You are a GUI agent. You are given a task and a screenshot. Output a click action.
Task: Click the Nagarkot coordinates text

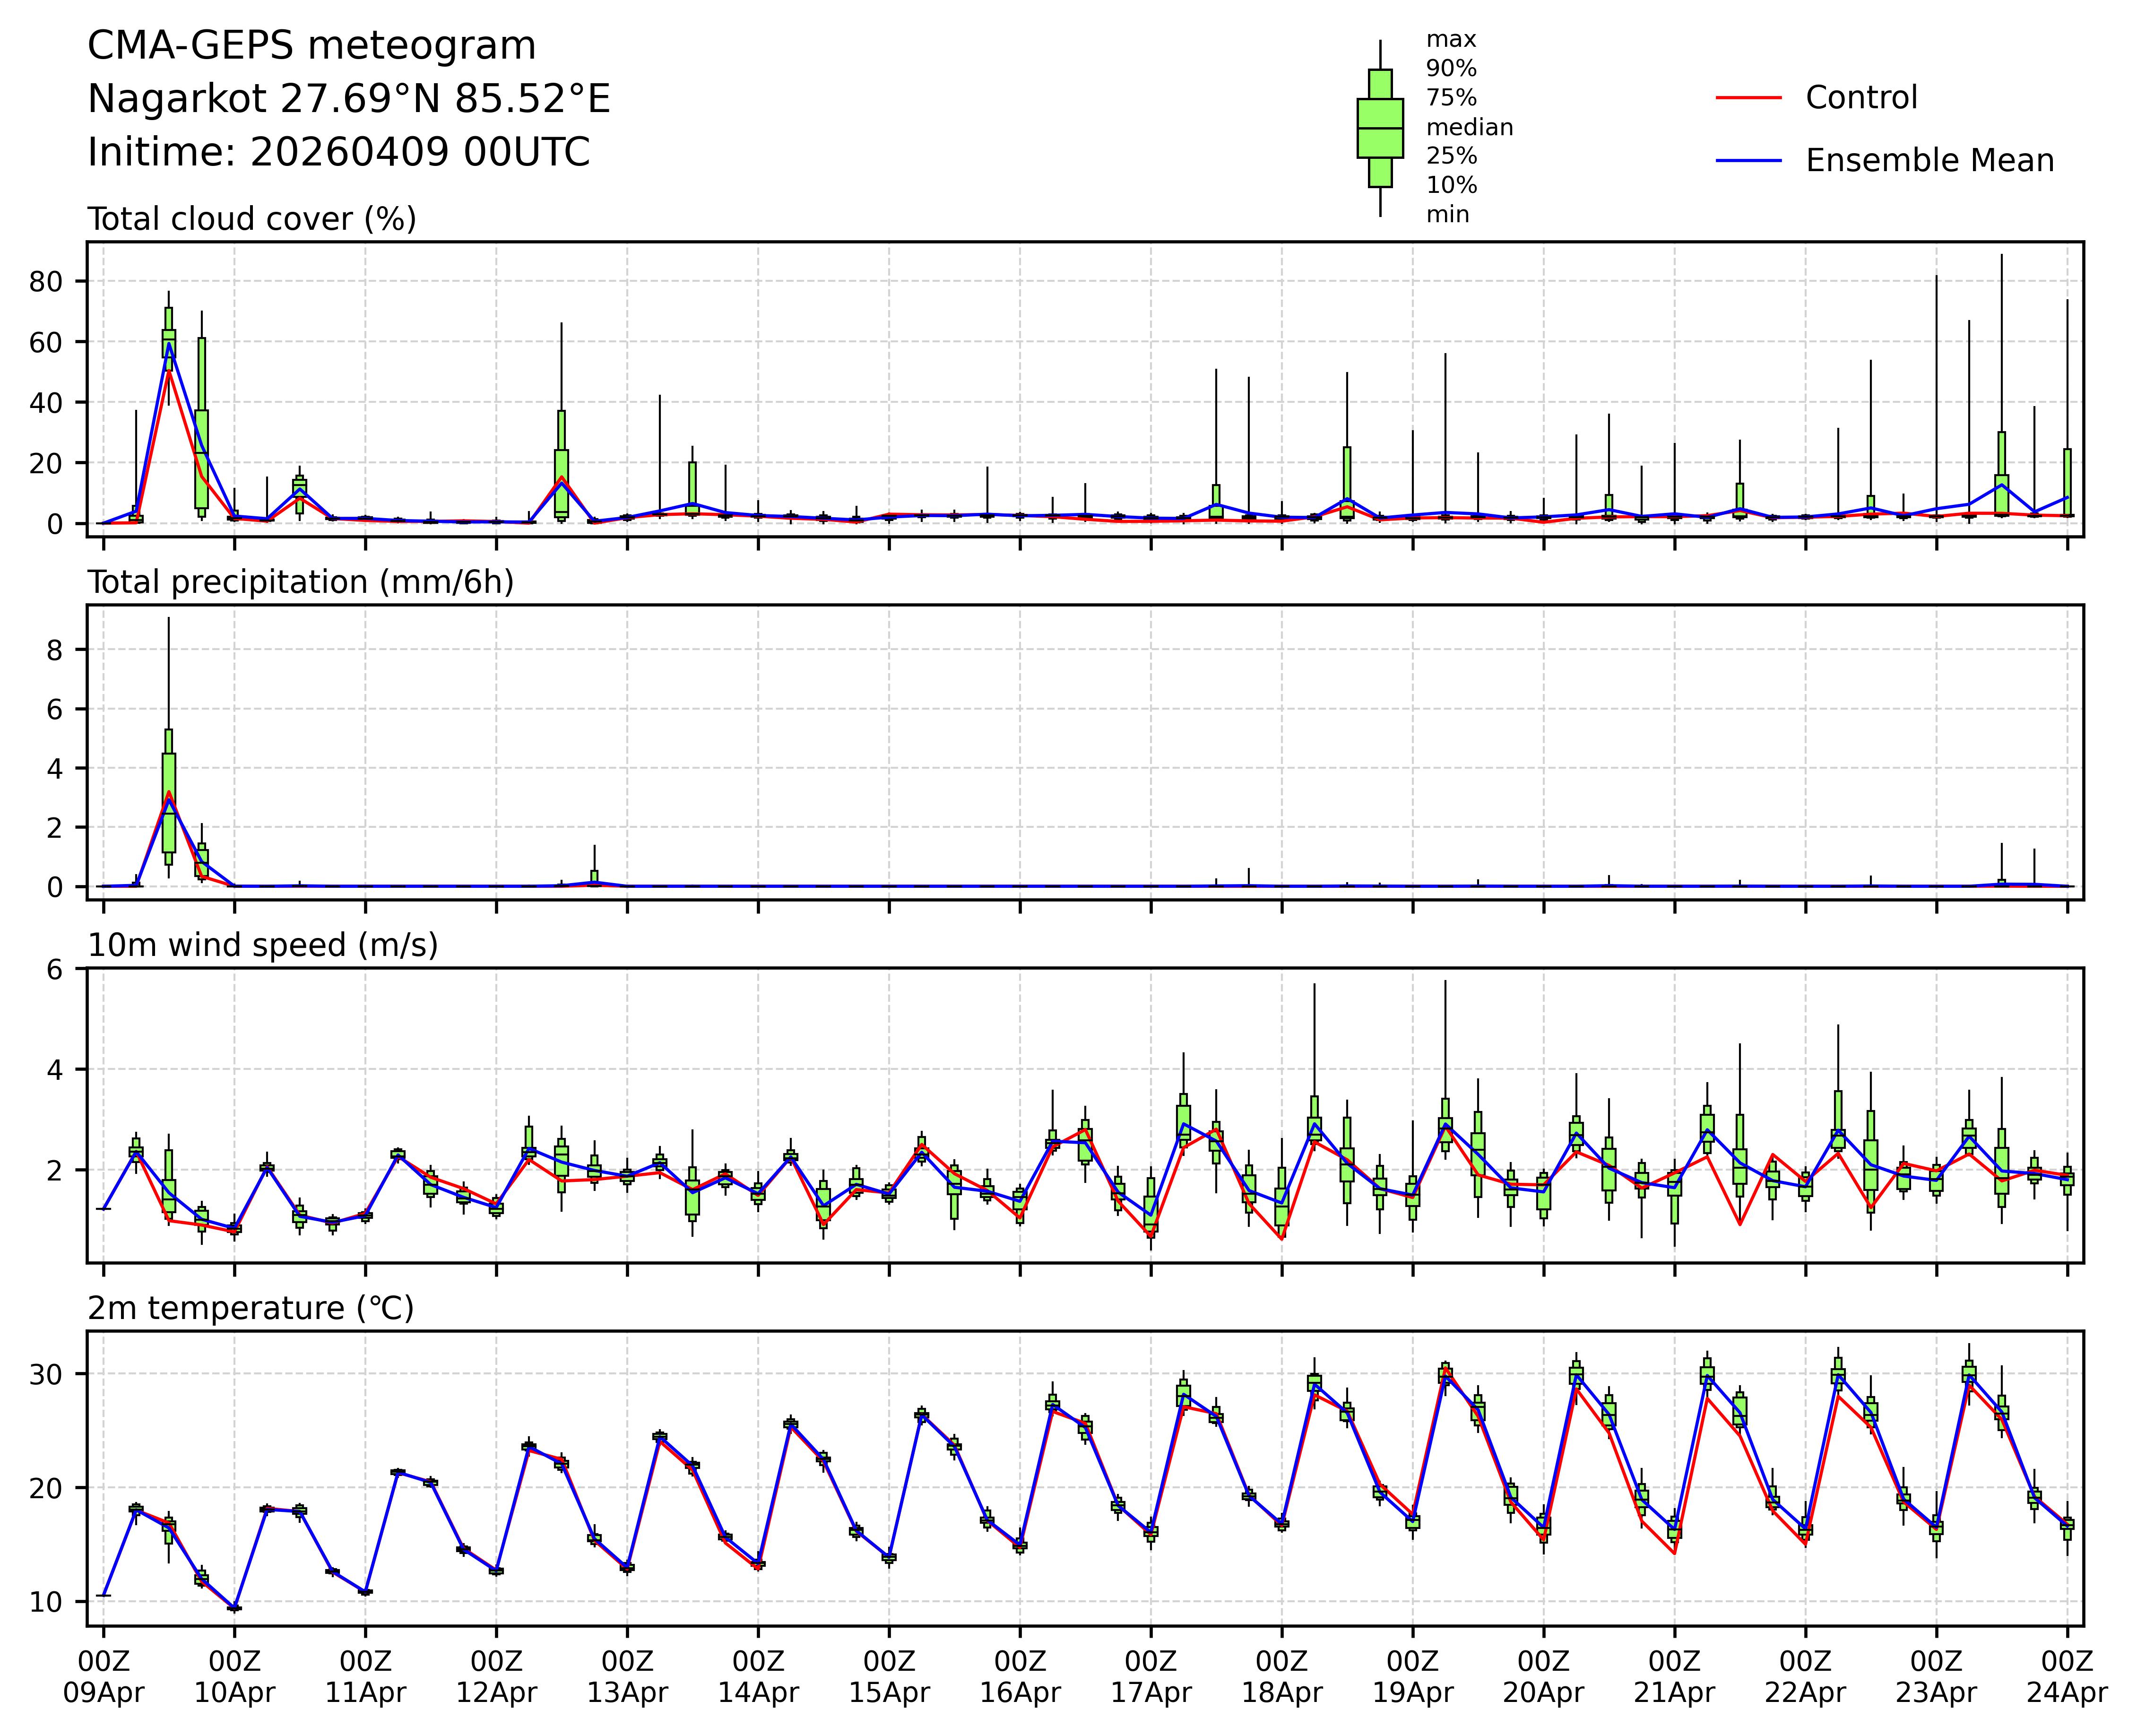point(349,99)
